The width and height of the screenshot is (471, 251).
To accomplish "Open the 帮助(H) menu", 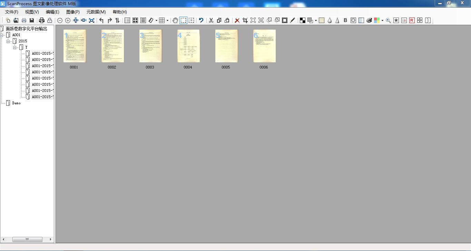I will click(120, 12).
